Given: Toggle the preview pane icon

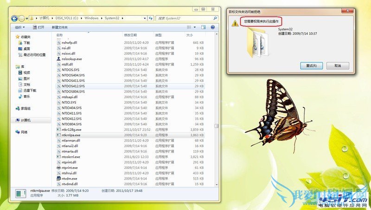Looking at the screenshot, I should (204, 27).
